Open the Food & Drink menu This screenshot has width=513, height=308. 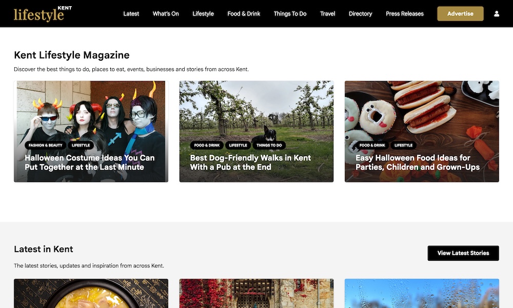pos(244,14)
